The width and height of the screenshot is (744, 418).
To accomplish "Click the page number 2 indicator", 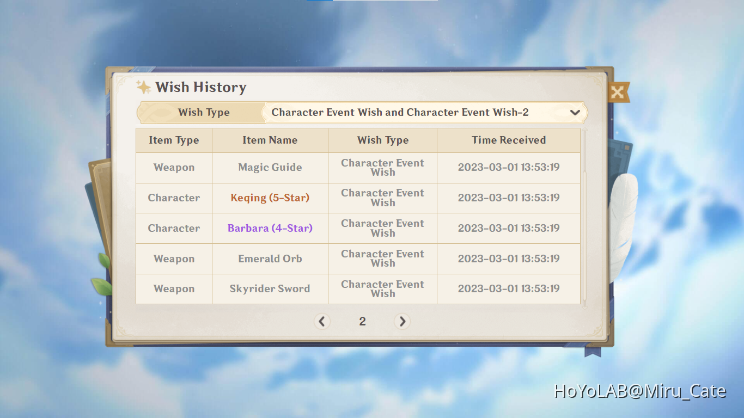I will 362,322.
